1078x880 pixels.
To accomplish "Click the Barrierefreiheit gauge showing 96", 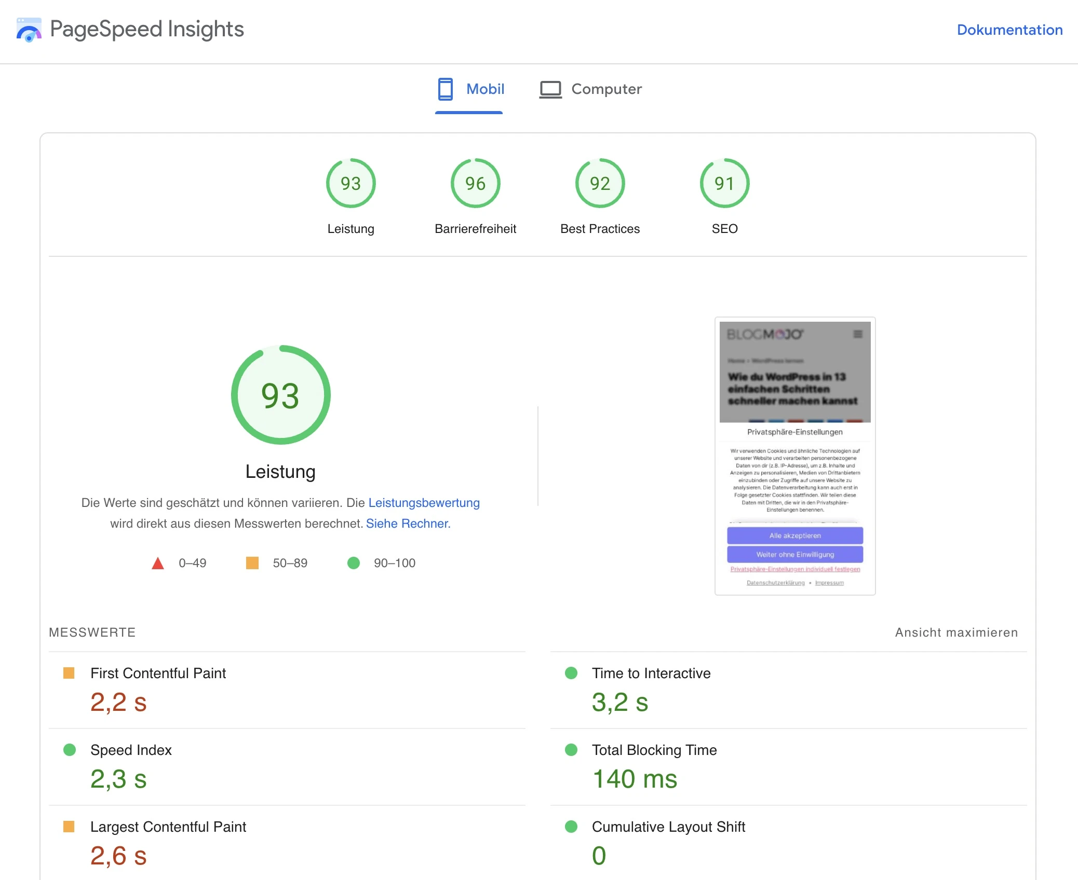I will pos(475,183).
